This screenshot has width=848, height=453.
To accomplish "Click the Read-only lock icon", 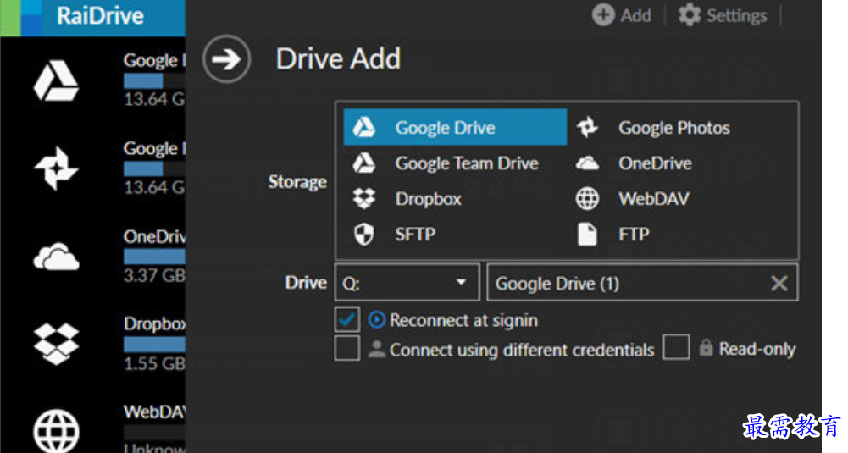I will pos(706,348).
